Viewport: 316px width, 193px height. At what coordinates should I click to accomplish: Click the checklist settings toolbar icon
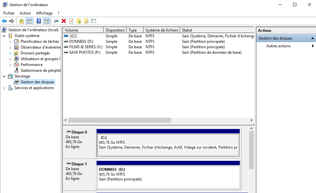click(93, 21)
